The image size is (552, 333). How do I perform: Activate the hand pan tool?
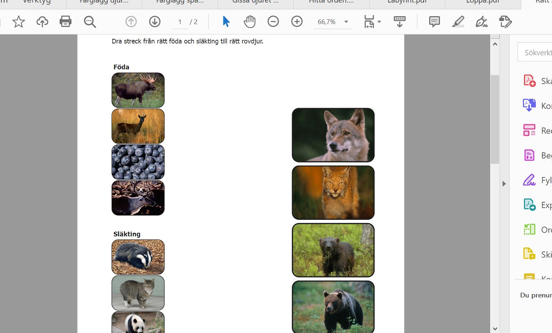coord(249,22)
